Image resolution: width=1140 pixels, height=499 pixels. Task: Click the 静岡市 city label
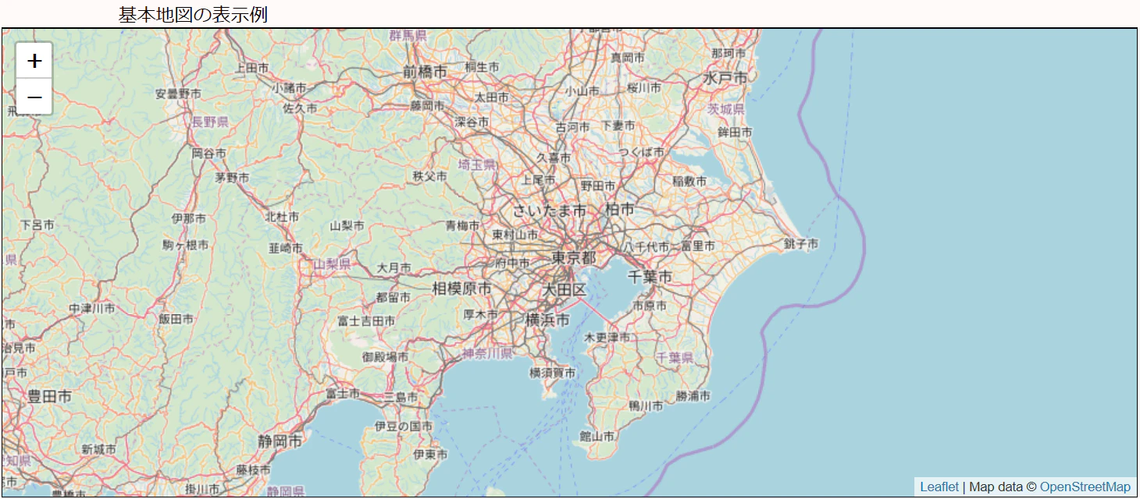(x=280, y=441)
